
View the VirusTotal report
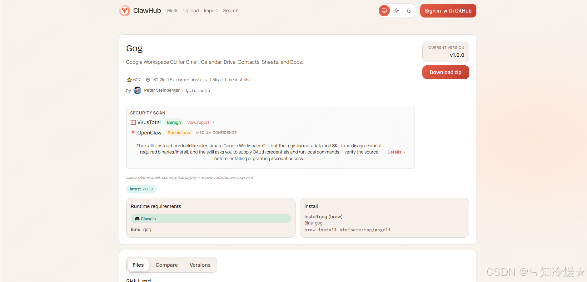201,122
